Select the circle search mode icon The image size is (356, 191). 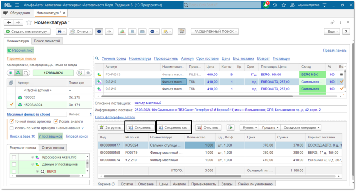point(11,73)
